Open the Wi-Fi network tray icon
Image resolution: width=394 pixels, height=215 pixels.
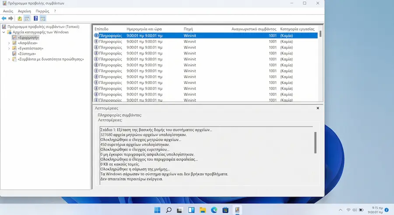click(348, 210)
